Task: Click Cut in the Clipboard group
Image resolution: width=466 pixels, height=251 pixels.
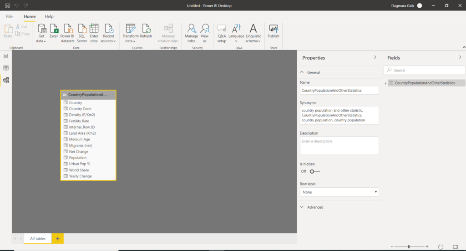Action: click(21, 26)
